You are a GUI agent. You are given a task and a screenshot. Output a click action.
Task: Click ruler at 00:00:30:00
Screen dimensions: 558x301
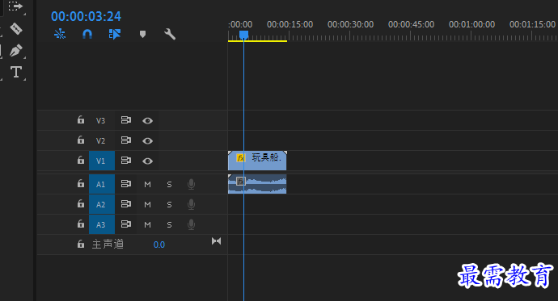(x=350, y=24)
